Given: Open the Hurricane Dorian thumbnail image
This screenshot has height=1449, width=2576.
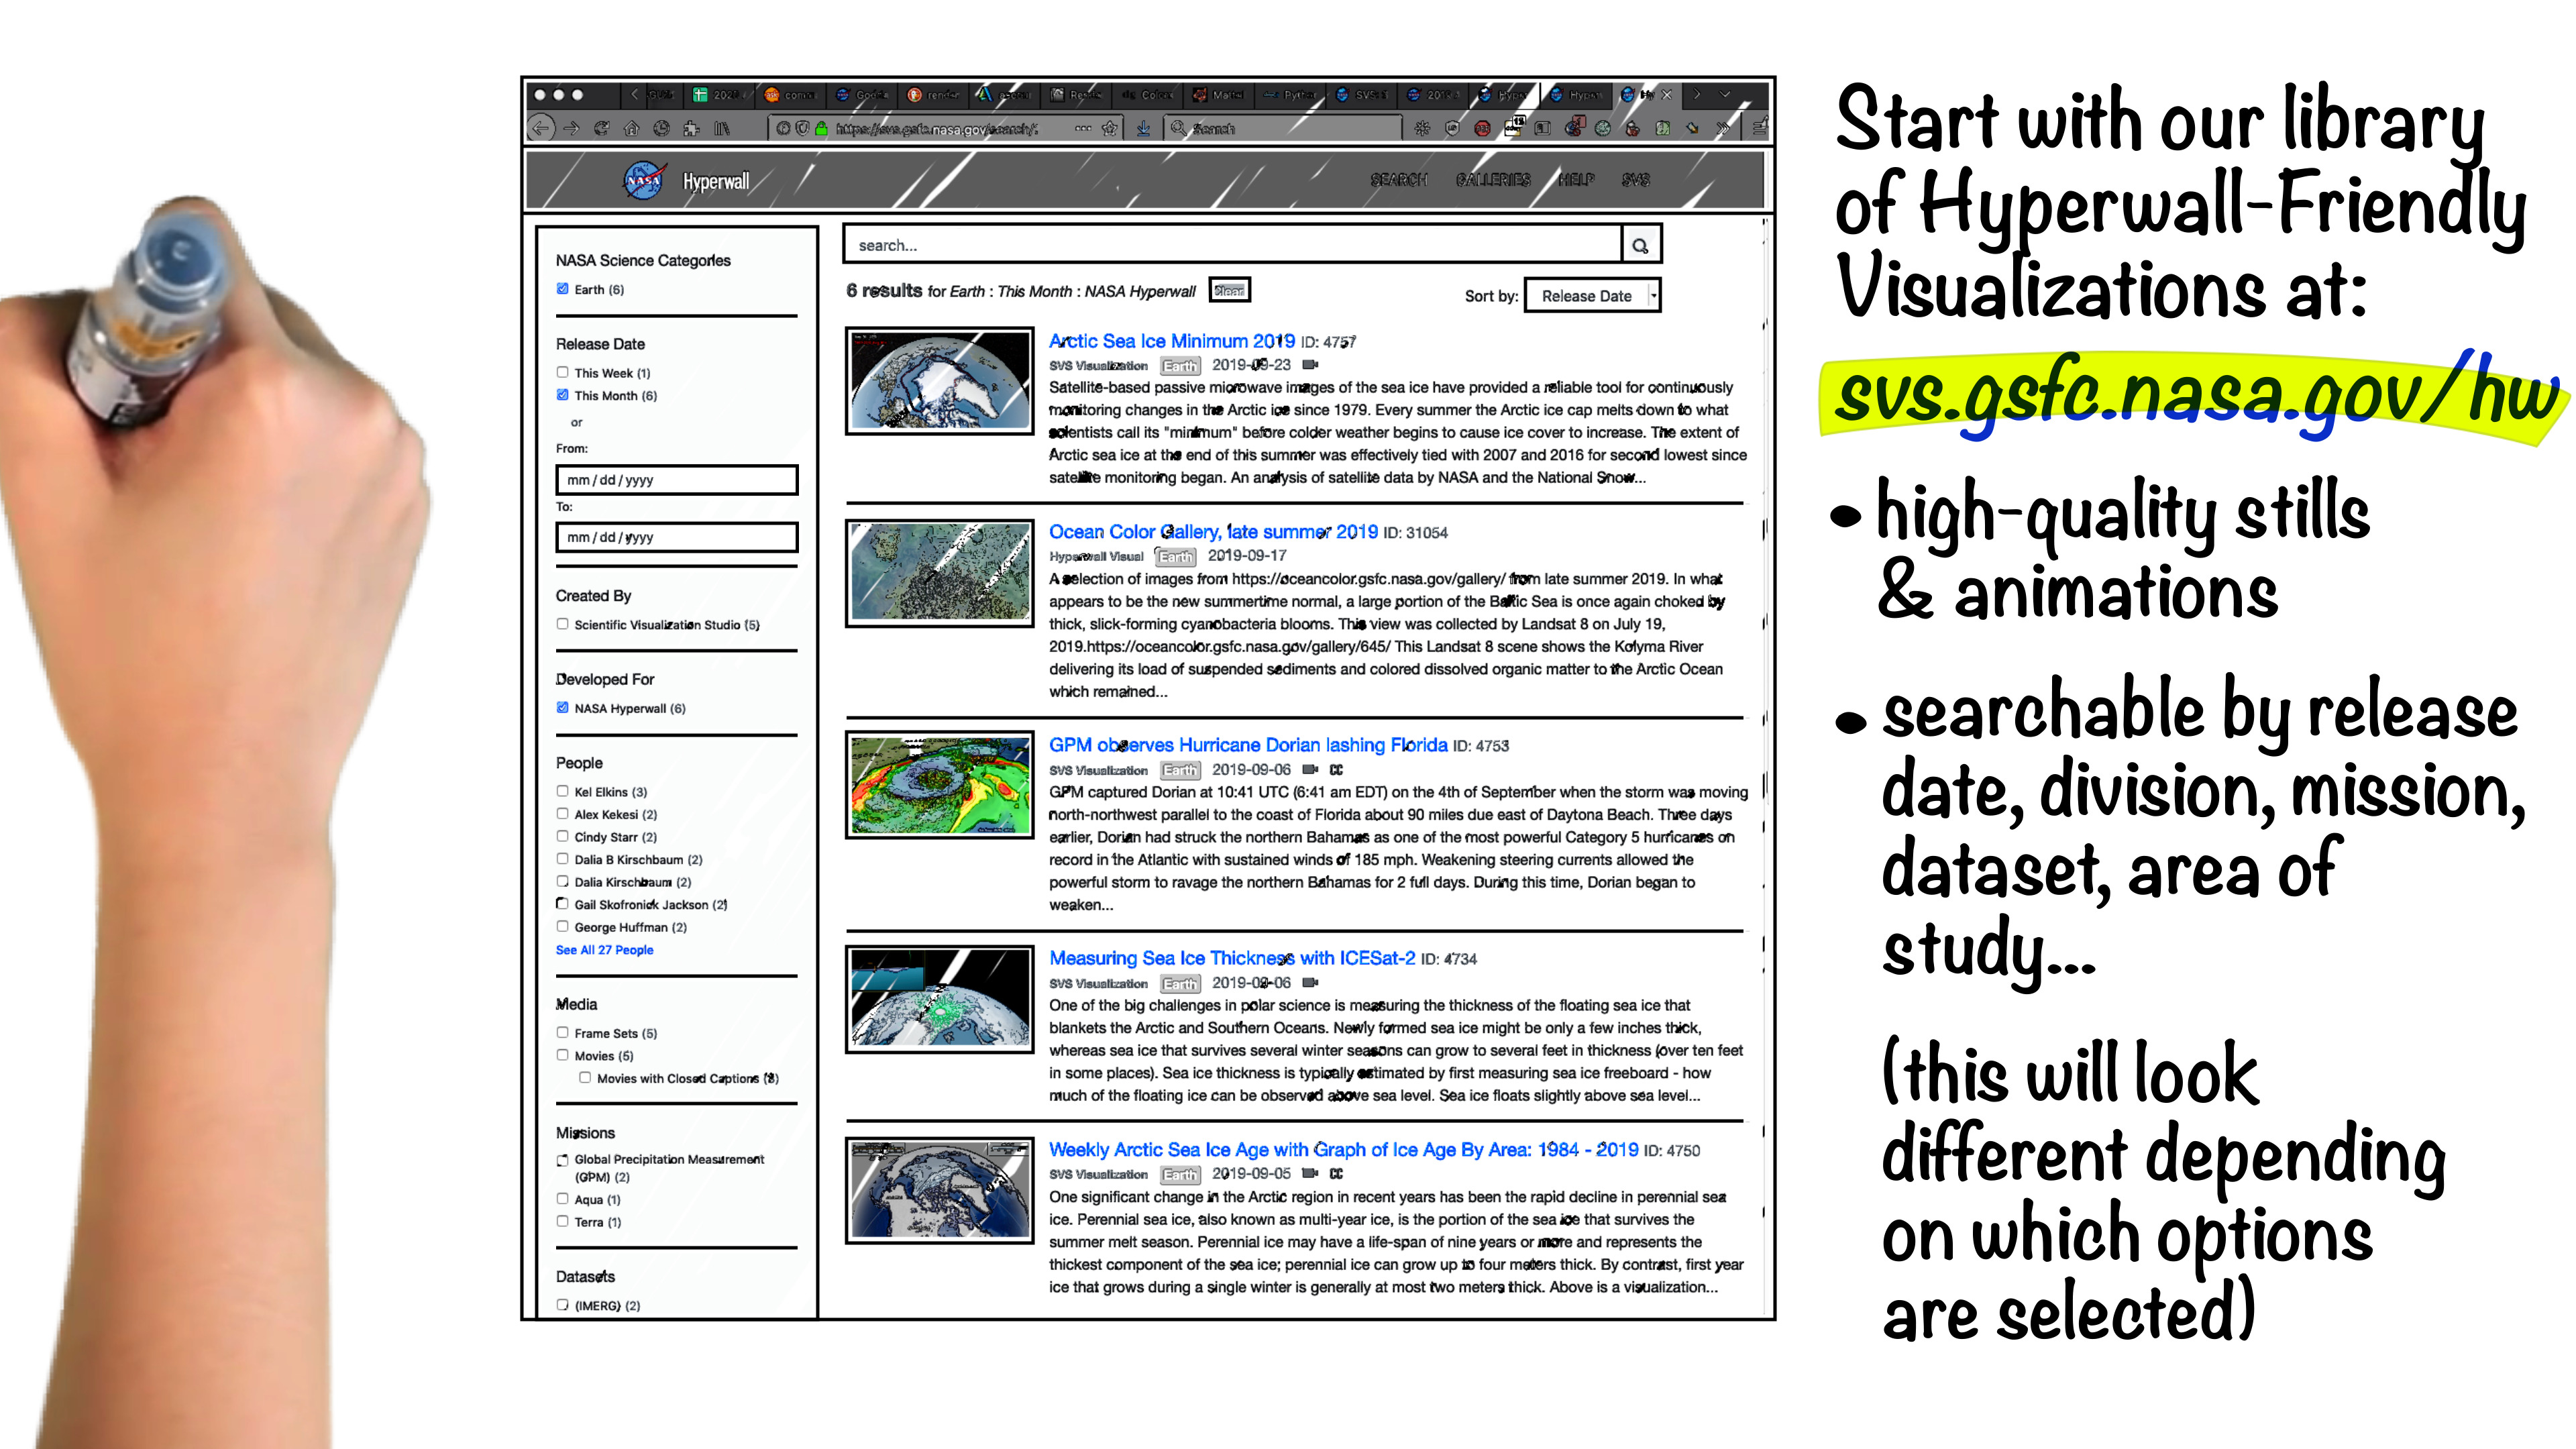Looking at the screenshot, I should 939,785.
